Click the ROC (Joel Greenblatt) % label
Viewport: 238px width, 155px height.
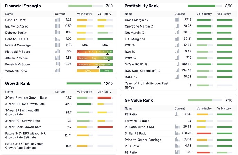(x=142, y=71)
